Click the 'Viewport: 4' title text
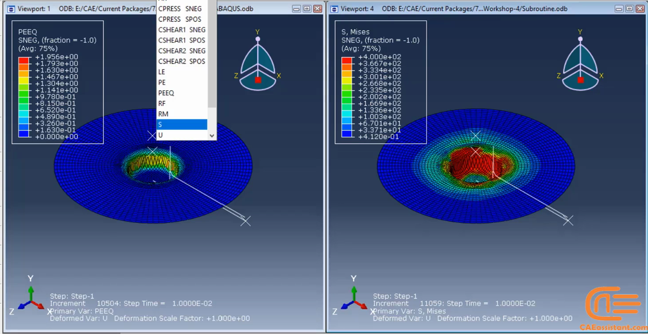The image size is (648, 334). [357, 9]
